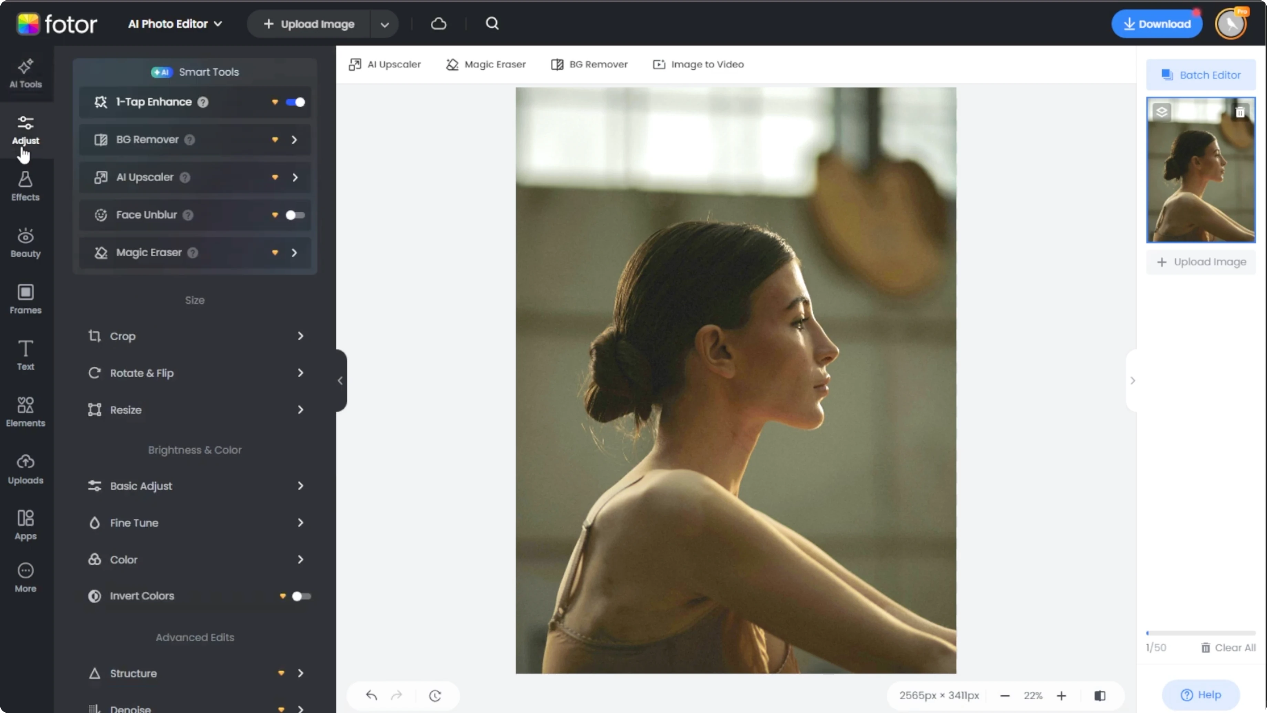Open the user profile avatar
The image size is (1267, 713).
1231,24
